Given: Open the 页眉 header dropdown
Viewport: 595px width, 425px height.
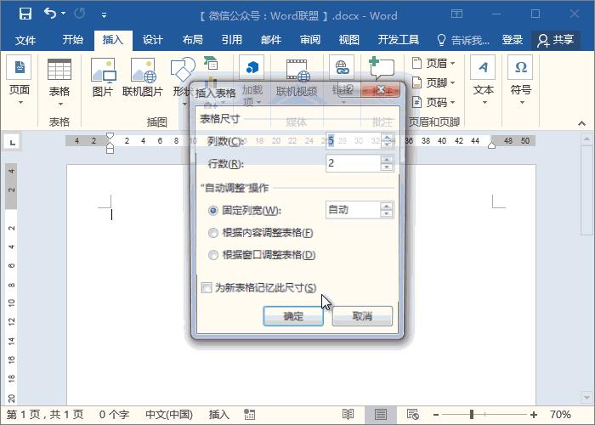Looking at the screenshot, I should pos(433,63).
